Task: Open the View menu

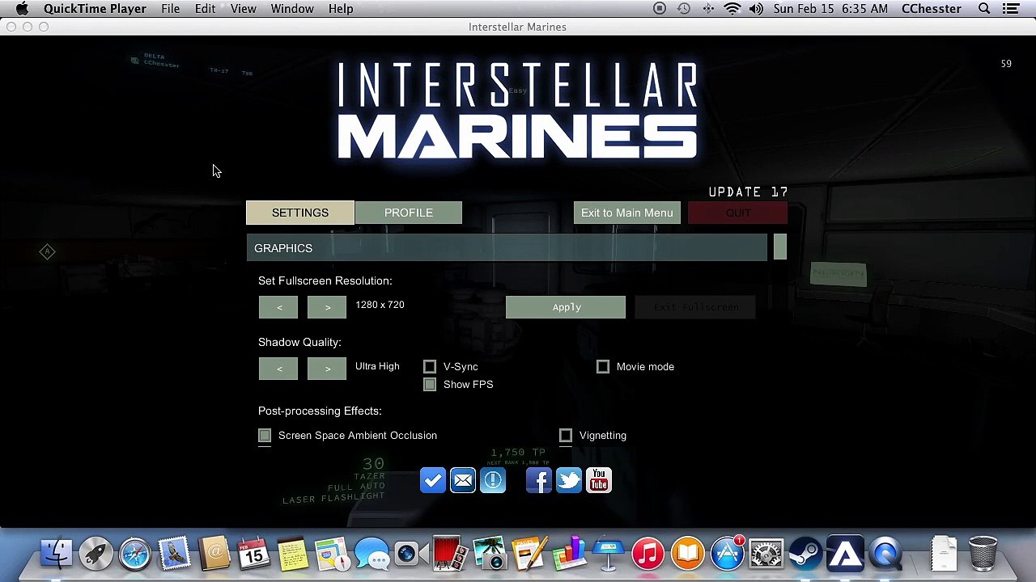Action: click(243, 9)
